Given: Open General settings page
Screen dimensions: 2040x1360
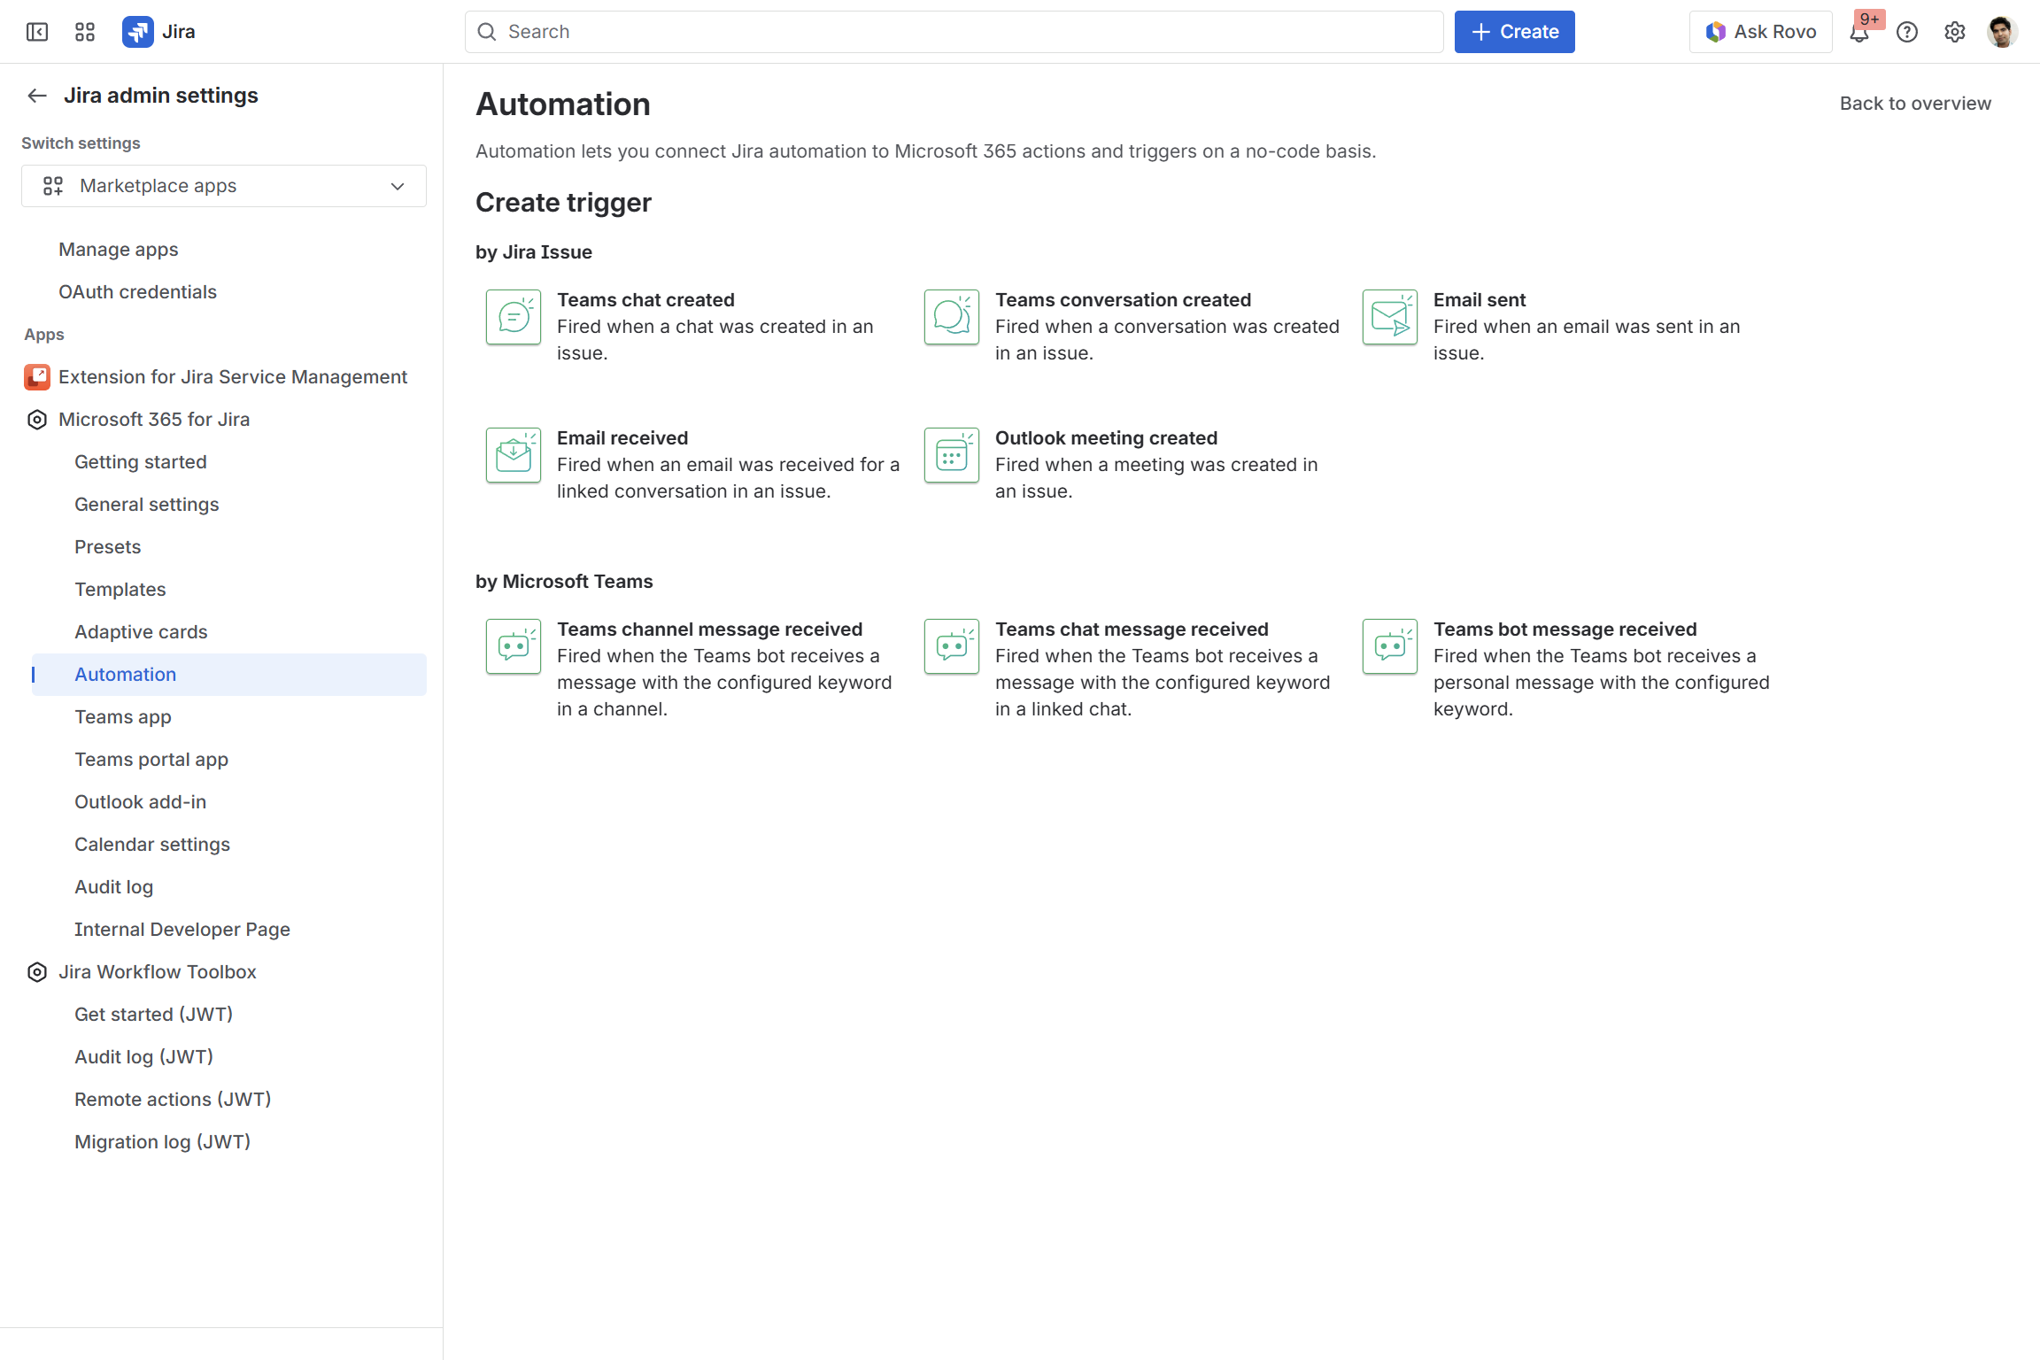Looking at the screenshot, I should 147,505.
